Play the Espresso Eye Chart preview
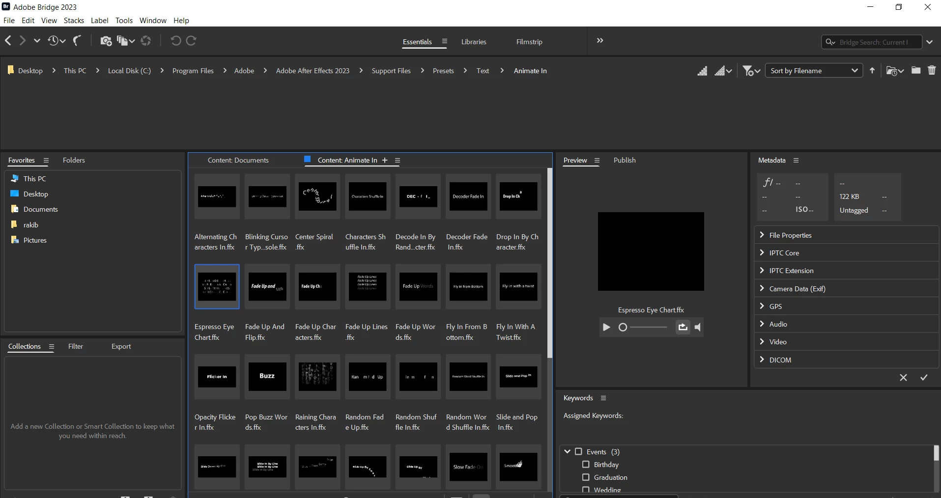The height and width of the screenshot is (498, 941). point(606,327)
